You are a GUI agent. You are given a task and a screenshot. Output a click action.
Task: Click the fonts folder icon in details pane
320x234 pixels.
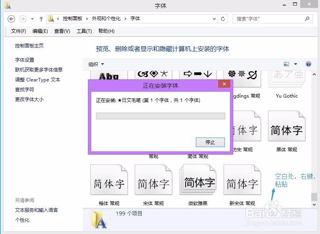pyautogui.click(x=100, y=219)
